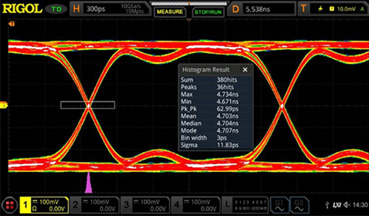Enable channel 2 with 100mV scale
Screen dimensions: 369x216
point(94,204)
